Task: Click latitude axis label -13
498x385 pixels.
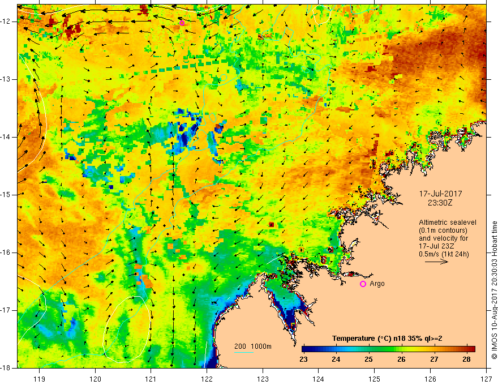Action: pos(6,79)
